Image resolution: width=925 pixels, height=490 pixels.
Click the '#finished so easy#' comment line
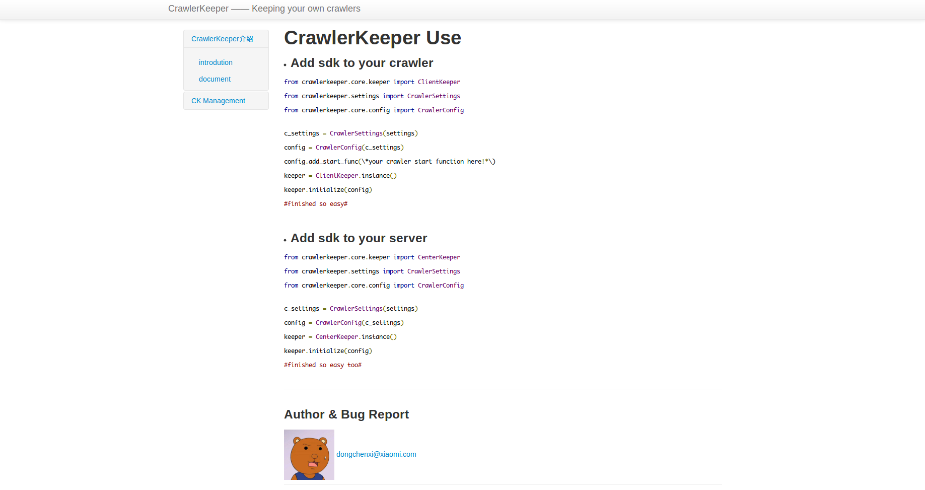pos(316,204)
